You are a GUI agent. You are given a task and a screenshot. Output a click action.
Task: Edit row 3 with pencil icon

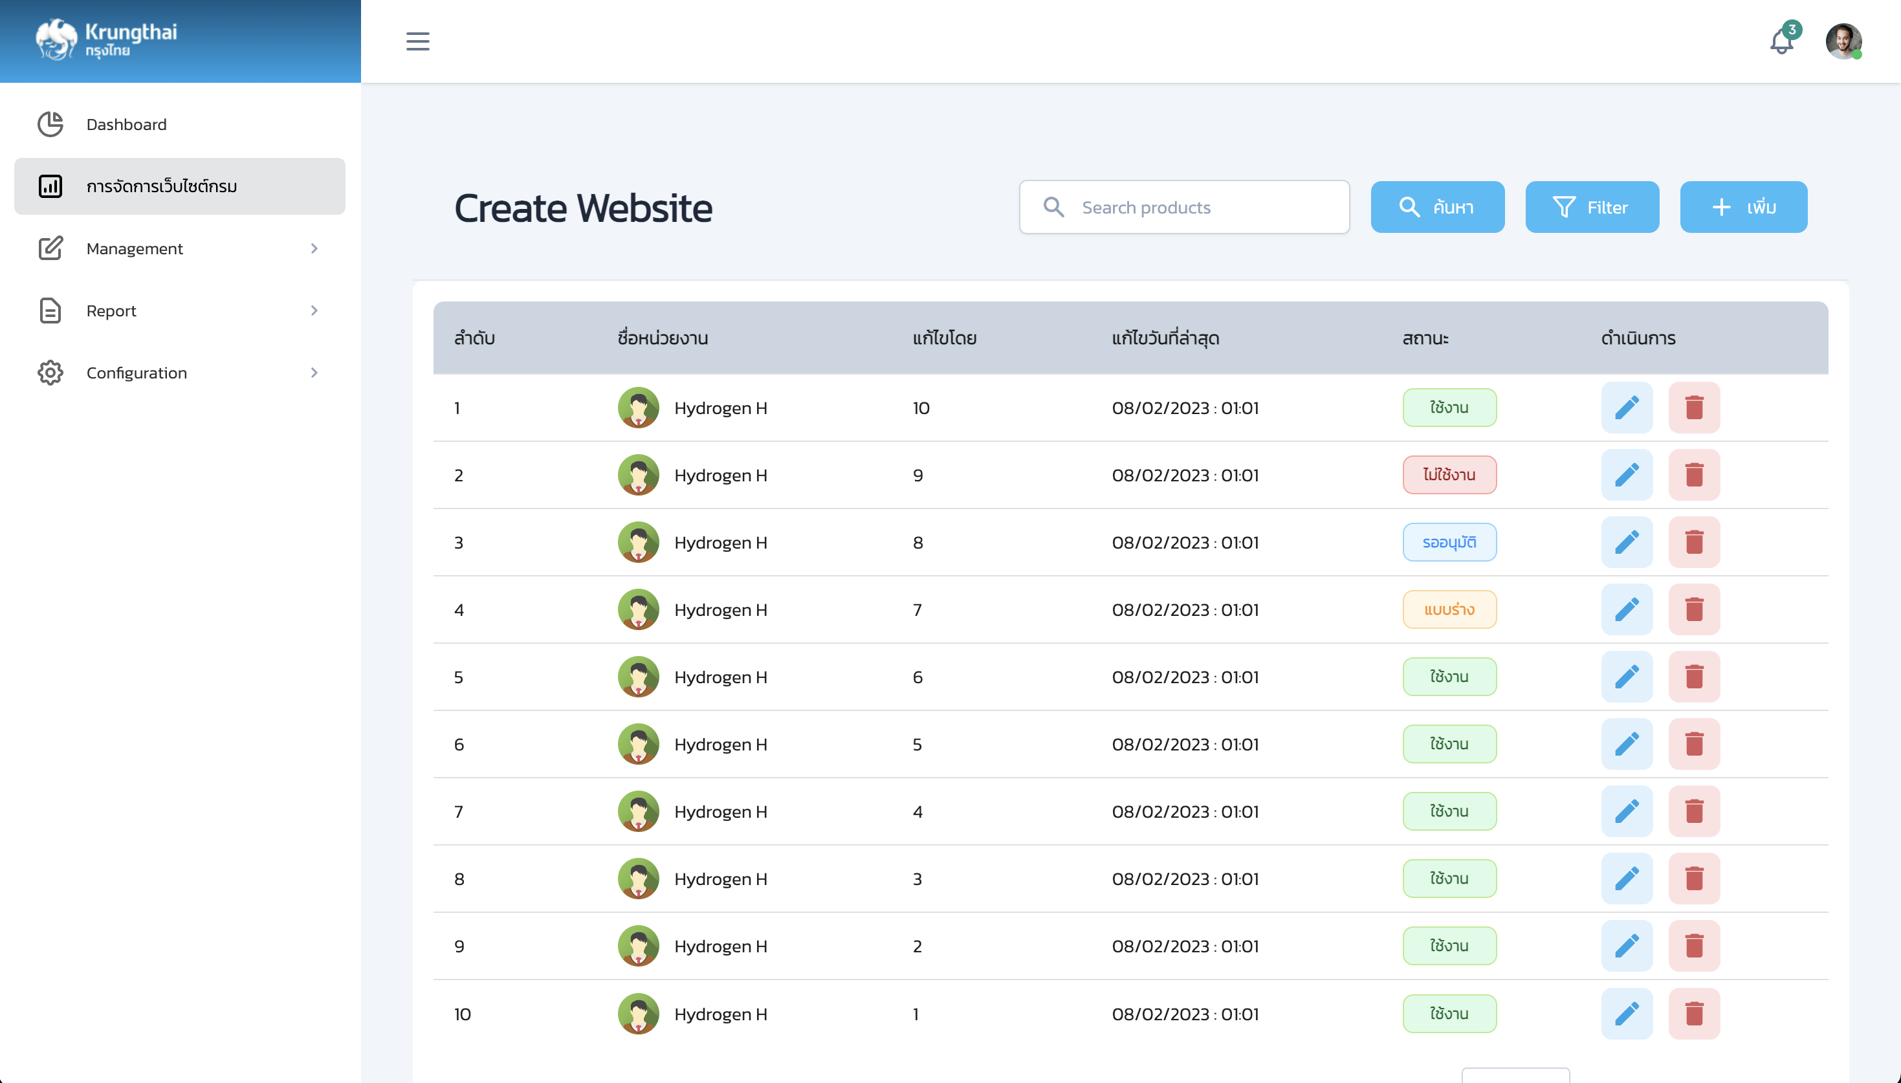[1627, 542]
